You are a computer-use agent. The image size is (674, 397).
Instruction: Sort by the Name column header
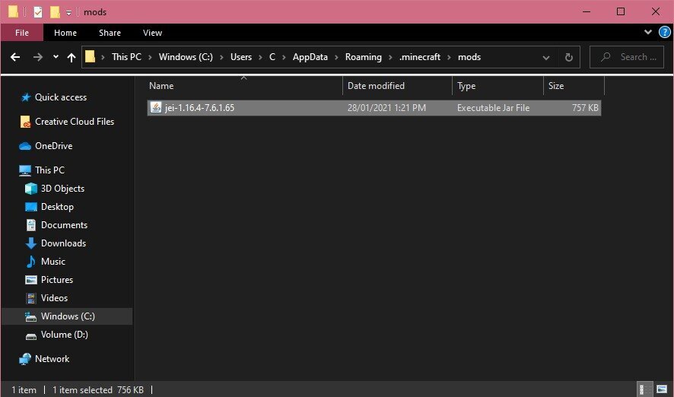(x=243, y=85)
